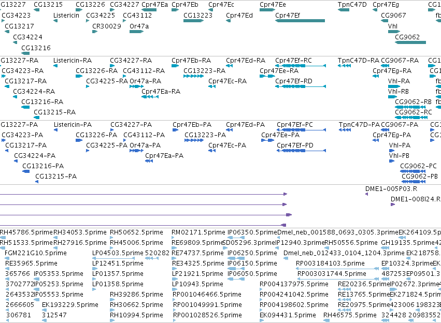
Task: Open the Cpr47Ee-RA transcript label
Action: point(279,71)
